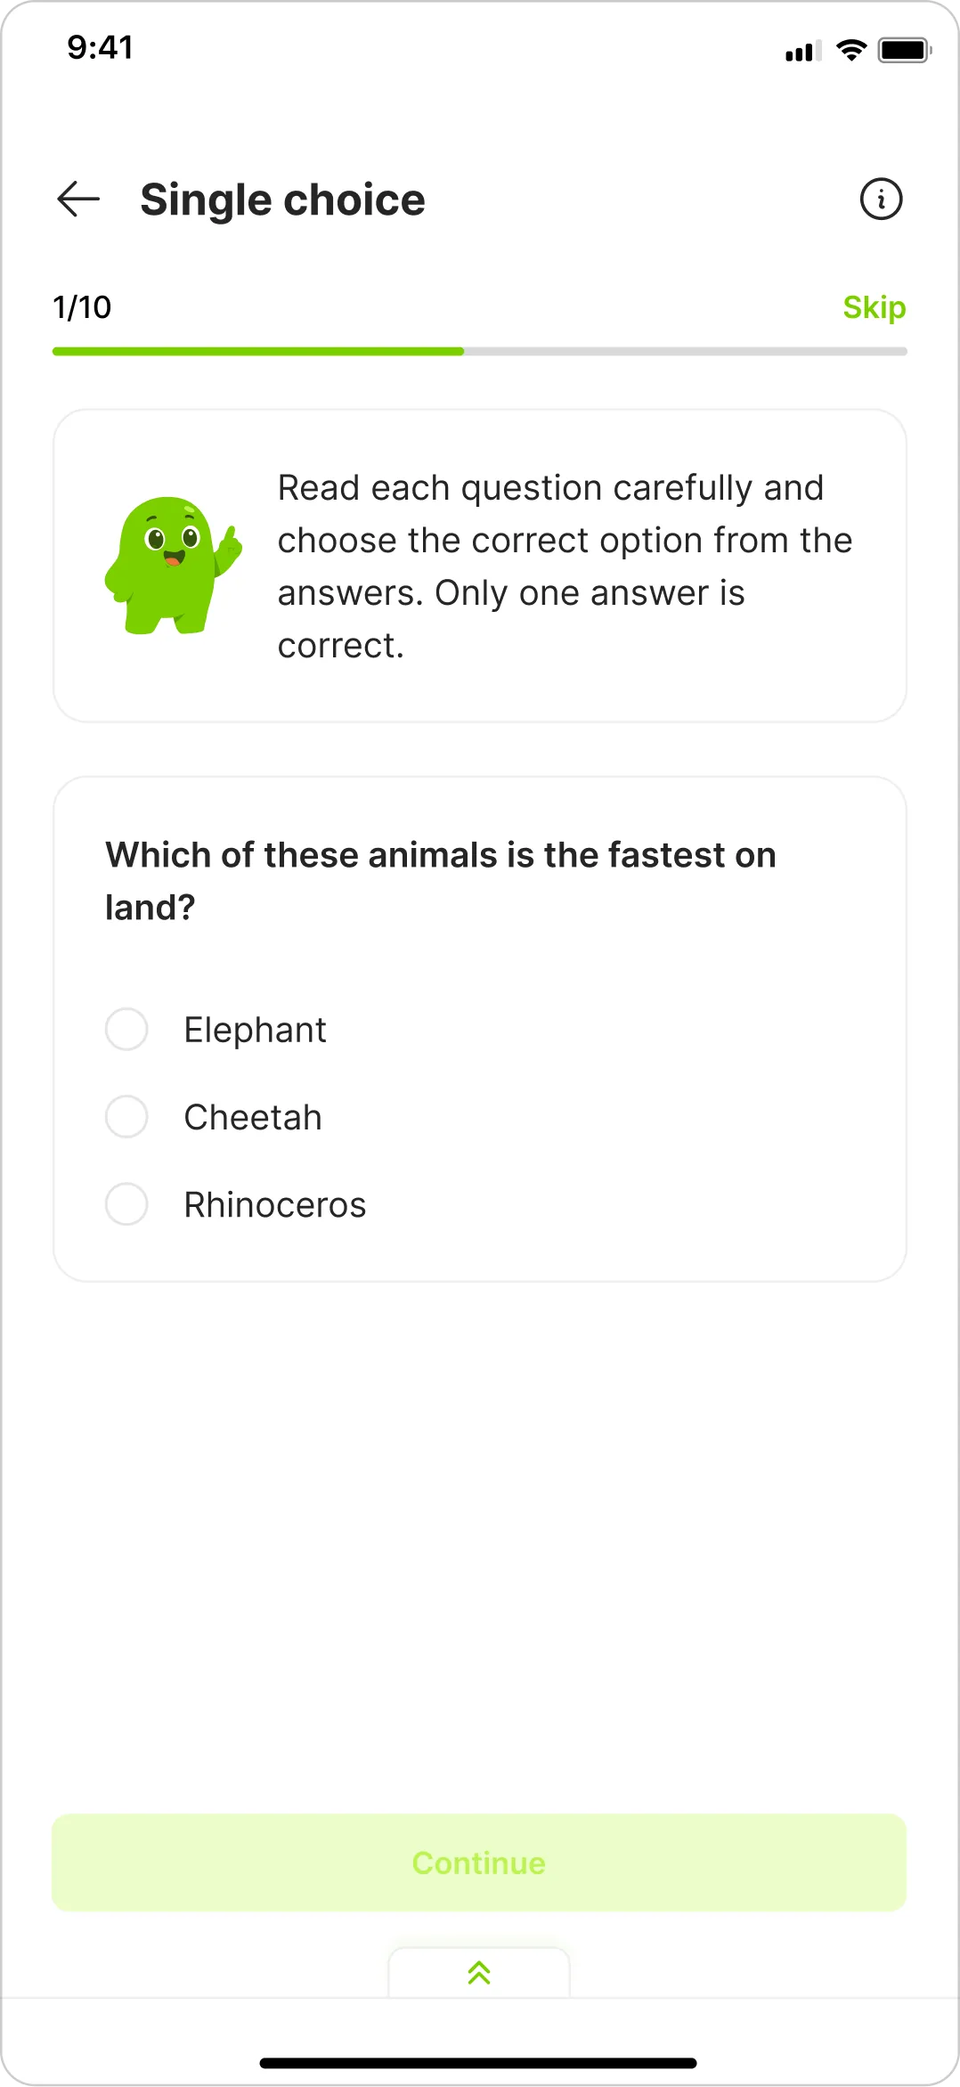
Task: Tap the 1/10 question counter
Action: coord(82,307)
